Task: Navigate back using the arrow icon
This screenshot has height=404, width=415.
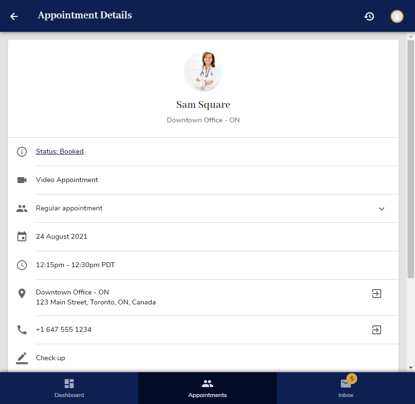Action: [x=13, y=16]
